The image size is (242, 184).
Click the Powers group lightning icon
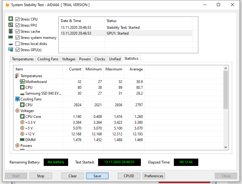[17, 145]
